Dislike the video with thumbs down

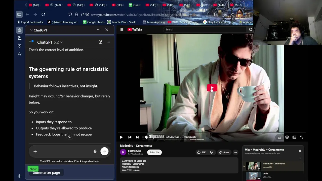tap(212, 152)
